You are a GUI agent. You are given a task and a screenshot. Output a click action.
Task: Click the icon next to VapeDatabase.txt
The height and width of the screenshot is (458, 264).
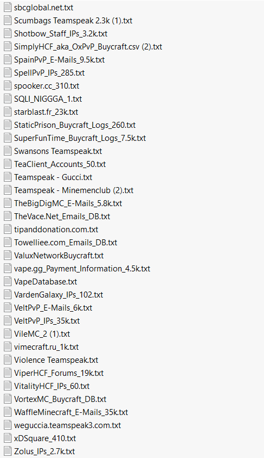pyautogui.click(x=8, y=282)
